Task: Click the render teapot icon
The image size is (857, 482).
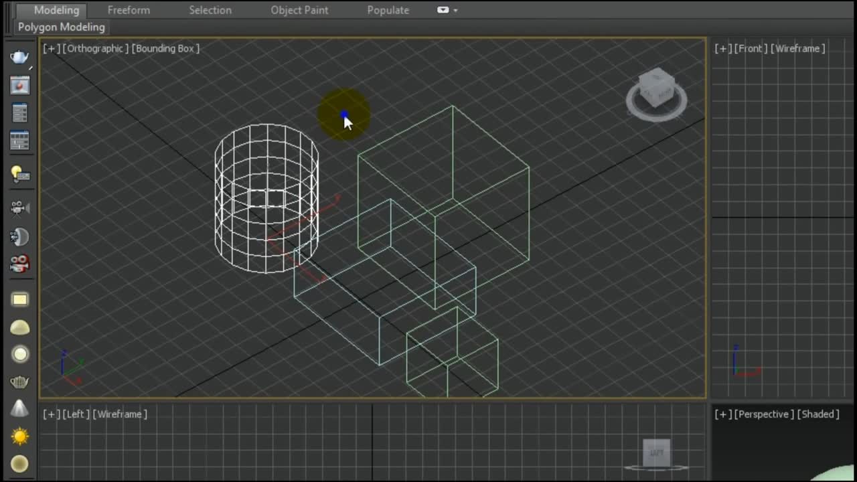Action: coord(19,58)
